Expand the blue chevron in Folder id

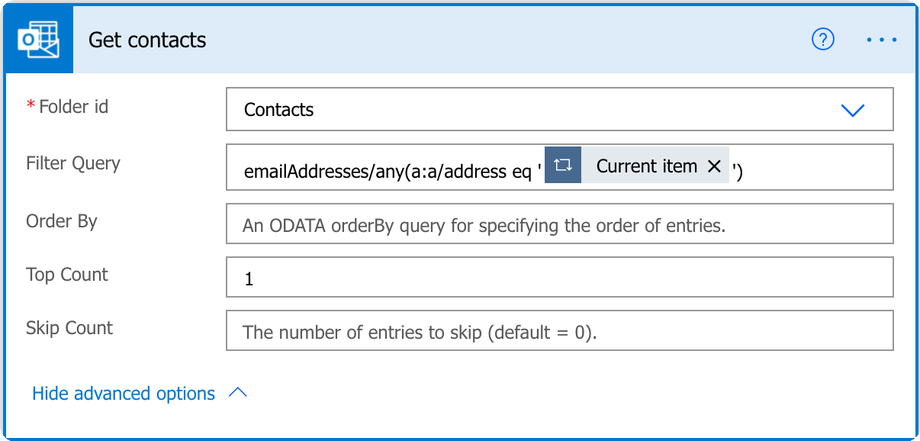click(852, 111)
